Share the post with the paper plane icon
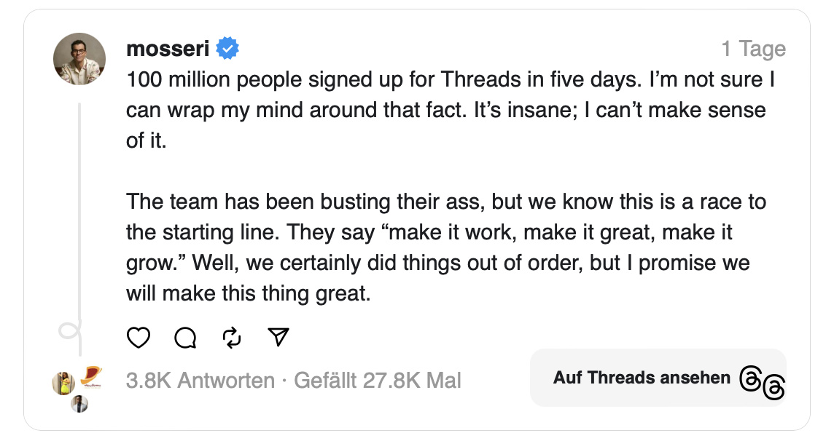Screen dimensions: 834x441 coord(278,337)
